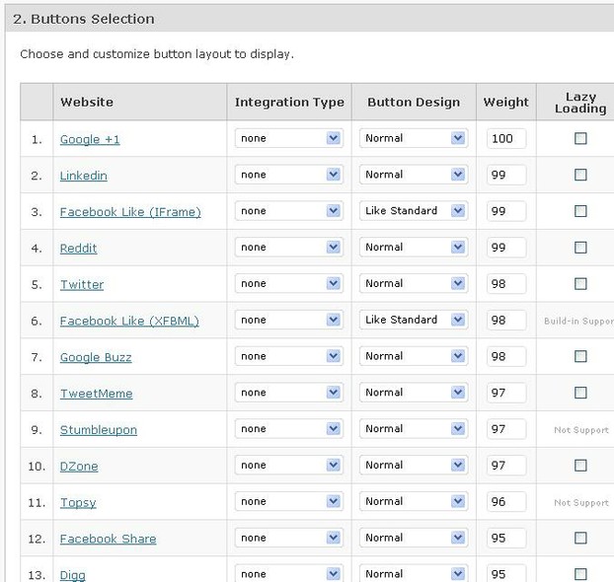
Task: Expand Button Design dropdown for DZone
Action: coord(414,466)
